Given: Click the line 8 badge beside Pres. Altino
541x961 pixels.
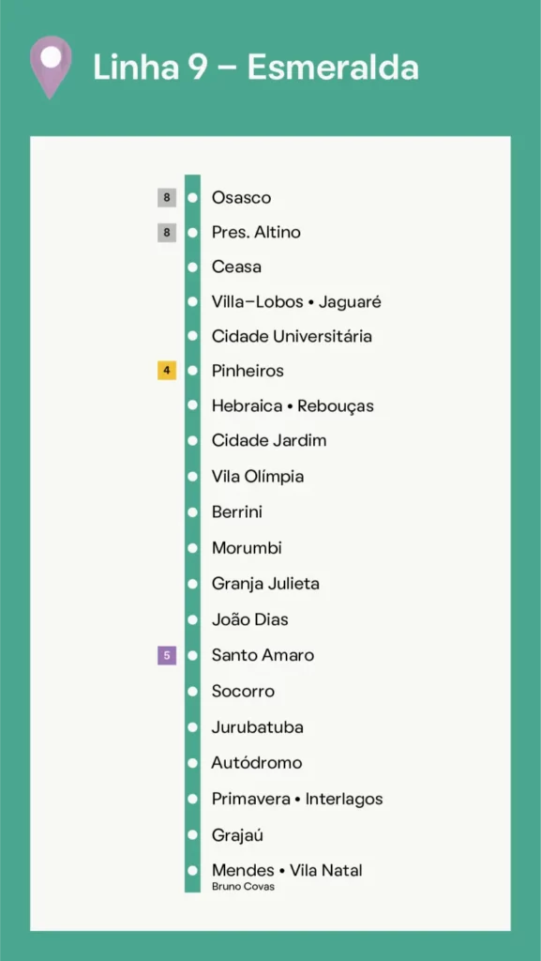Looking at the screenshot, I should tap(167, 233).
